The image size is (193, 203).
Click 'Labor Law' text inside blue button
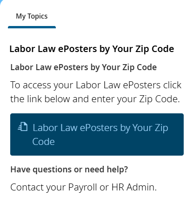click(x=55, y=128)
